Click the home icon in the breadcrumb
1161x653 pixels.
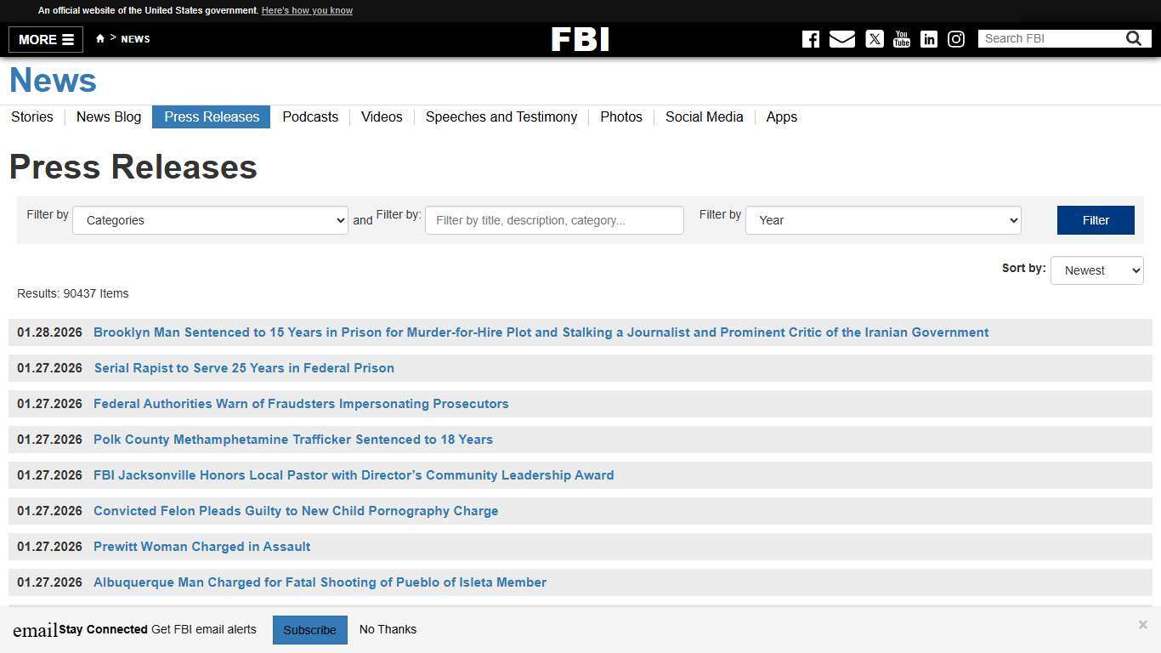pos(99,38)
